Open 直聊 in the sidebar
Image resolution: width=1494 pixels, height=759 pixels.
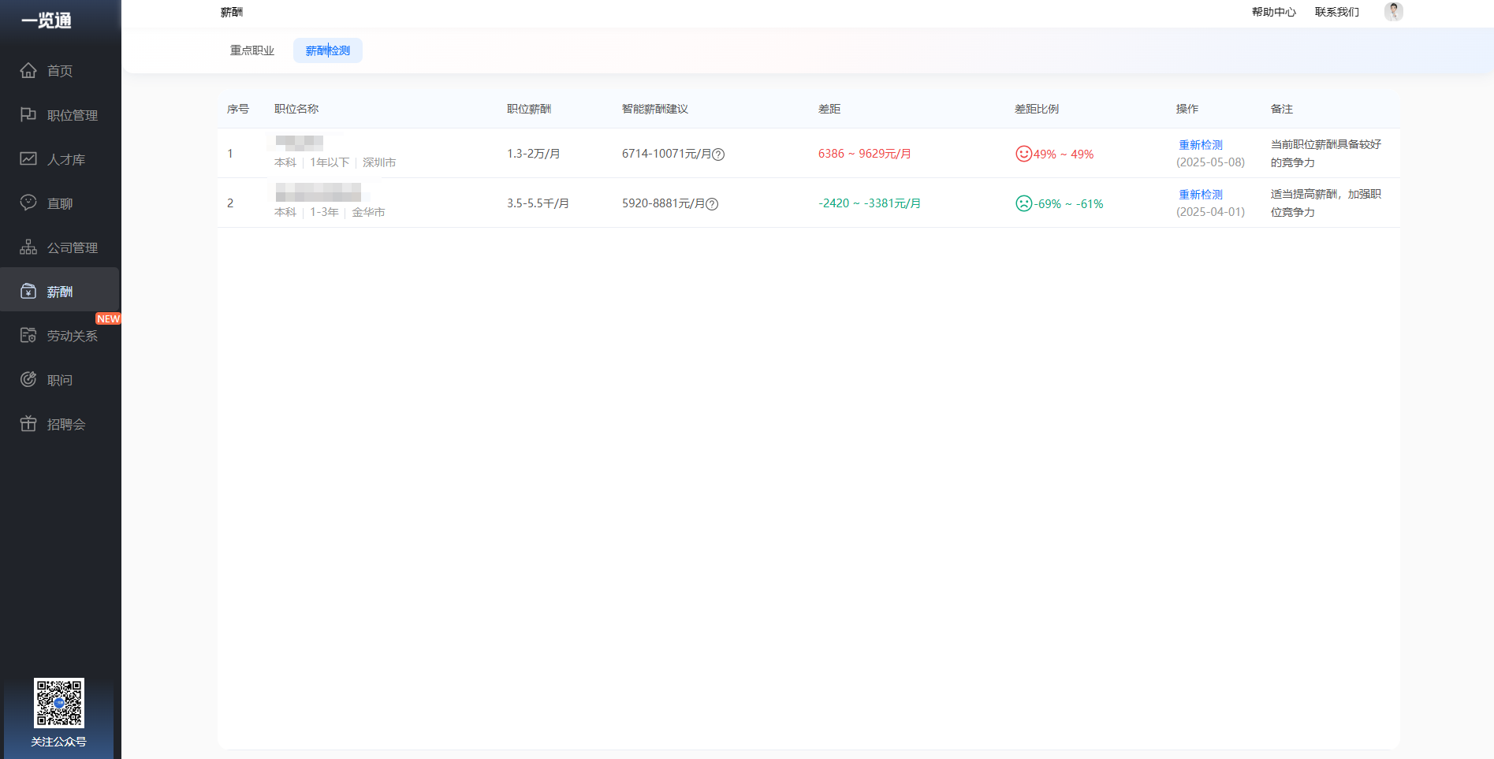coord(60,203)
